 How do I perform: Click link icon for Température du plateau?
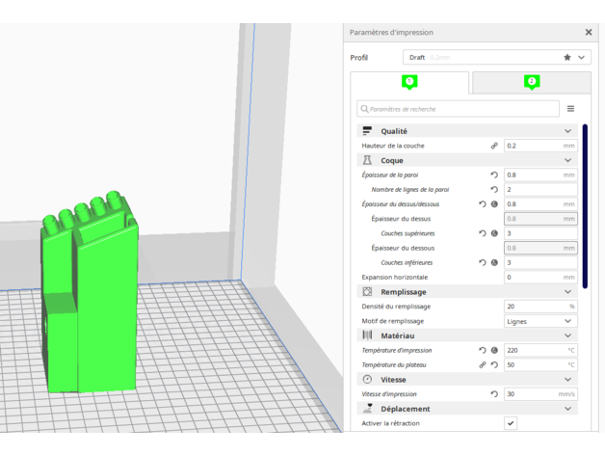click(x=483, y=365)
